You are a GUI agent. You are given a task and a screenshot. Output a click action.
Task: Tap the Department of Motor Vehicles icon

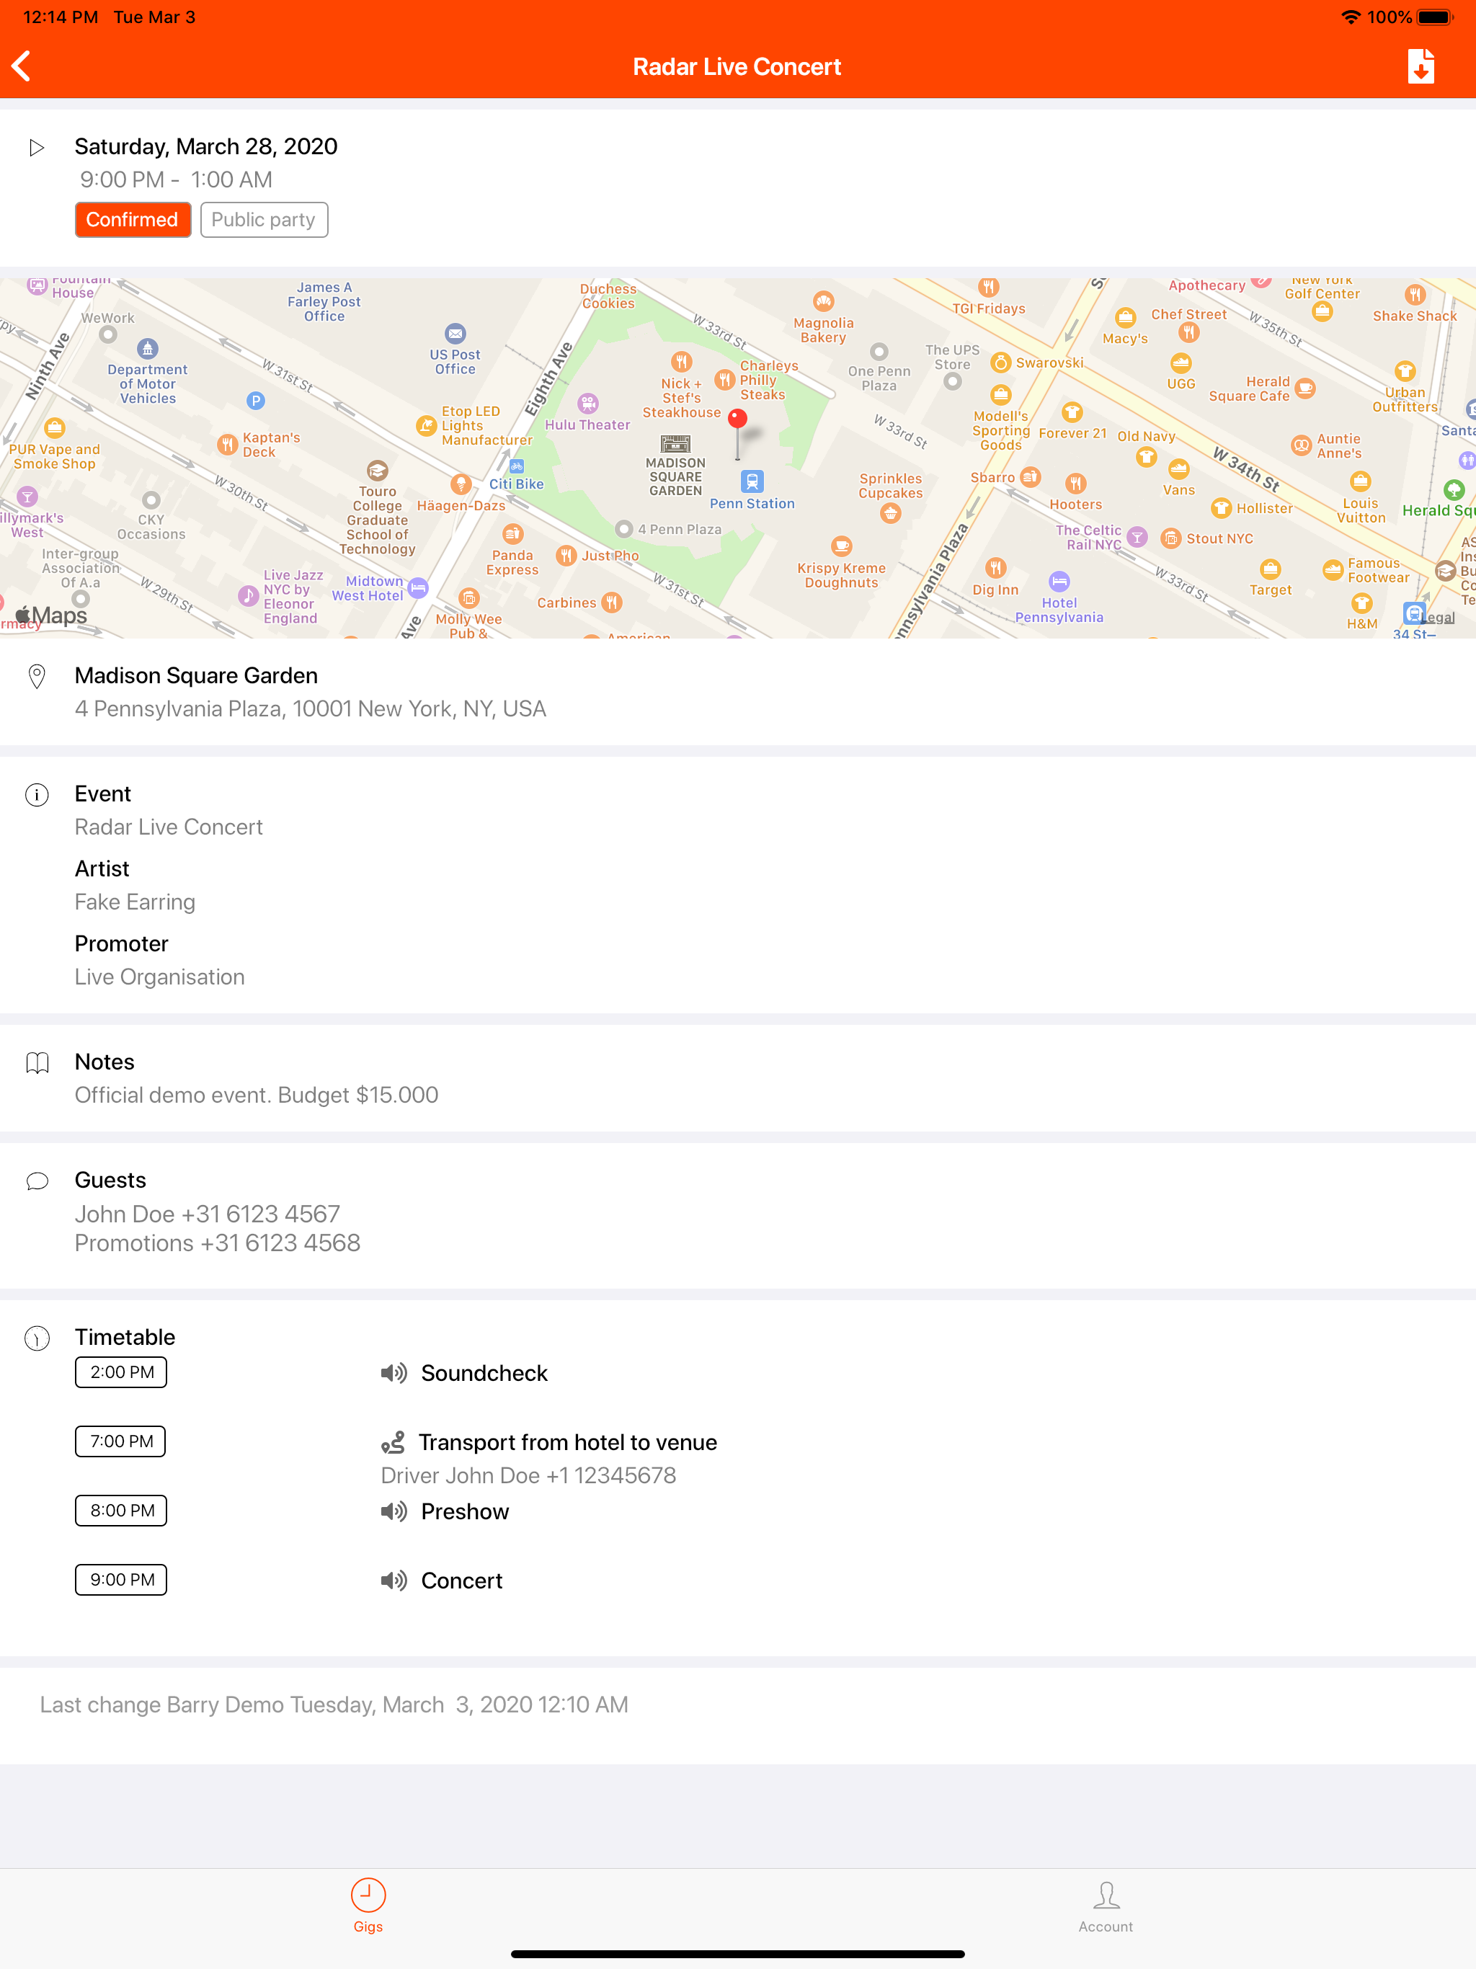point(148,348)
